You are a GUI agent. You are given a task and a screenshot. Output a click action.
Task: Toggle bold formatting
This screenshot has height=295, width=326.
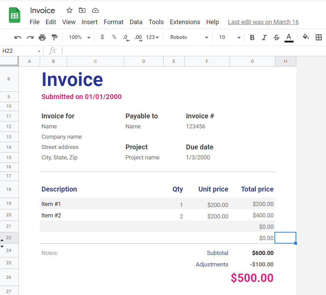click(x=252, y=37)
